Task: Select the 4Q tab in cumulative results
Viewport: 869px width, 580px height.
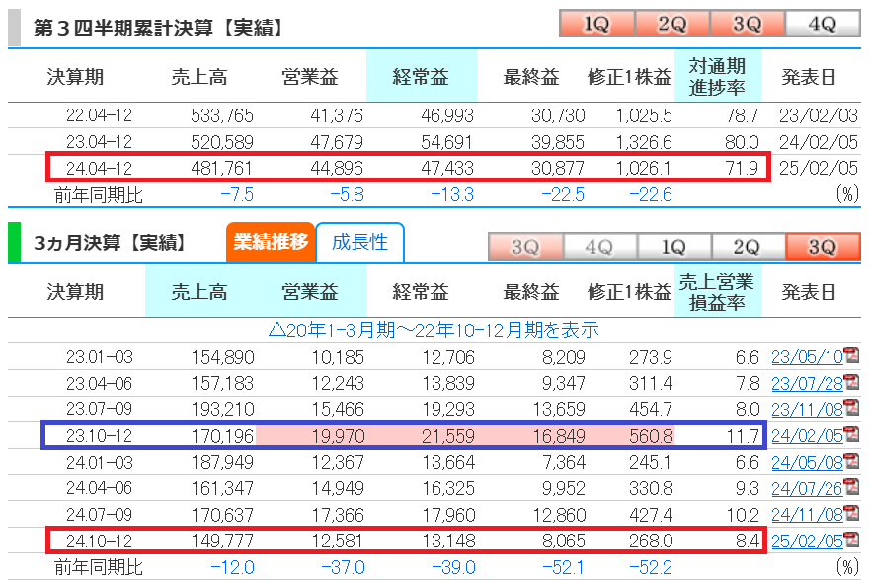Action: coord(823,24)
